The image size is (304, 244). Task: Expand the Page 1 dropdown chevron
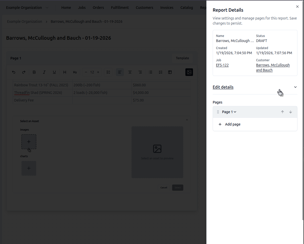click(x=235, y=112)
